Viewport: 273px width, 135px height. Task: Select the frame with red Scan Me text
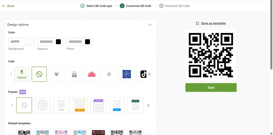[x=61, y=105]
